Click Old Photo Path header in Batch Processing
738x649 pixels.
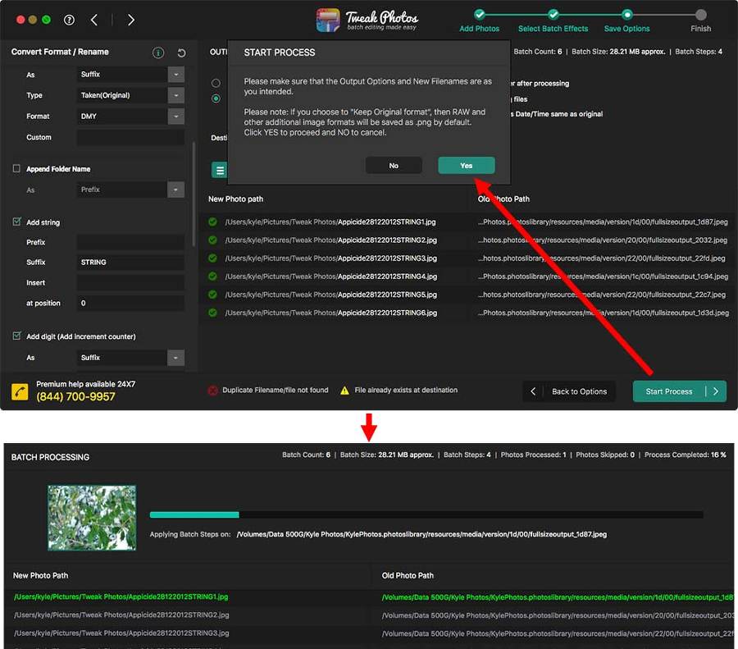point(408,575)
